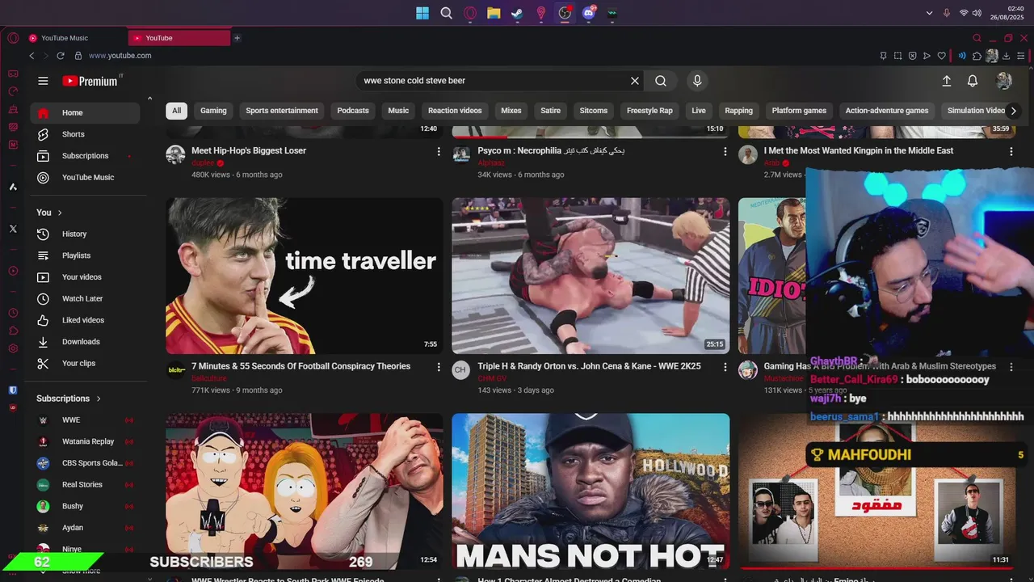Select the Gaming category chip
Viewport: 1034px width, 582px height.
[x=213, y=111]
